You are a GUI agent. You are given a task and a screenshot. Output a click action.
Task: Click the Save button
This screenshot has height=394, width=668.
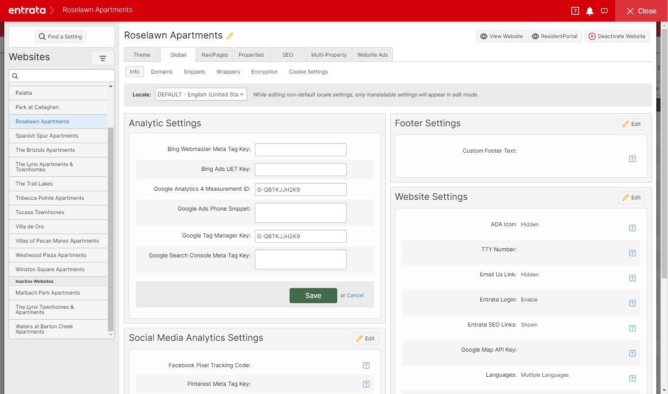(x=313, y=295)
